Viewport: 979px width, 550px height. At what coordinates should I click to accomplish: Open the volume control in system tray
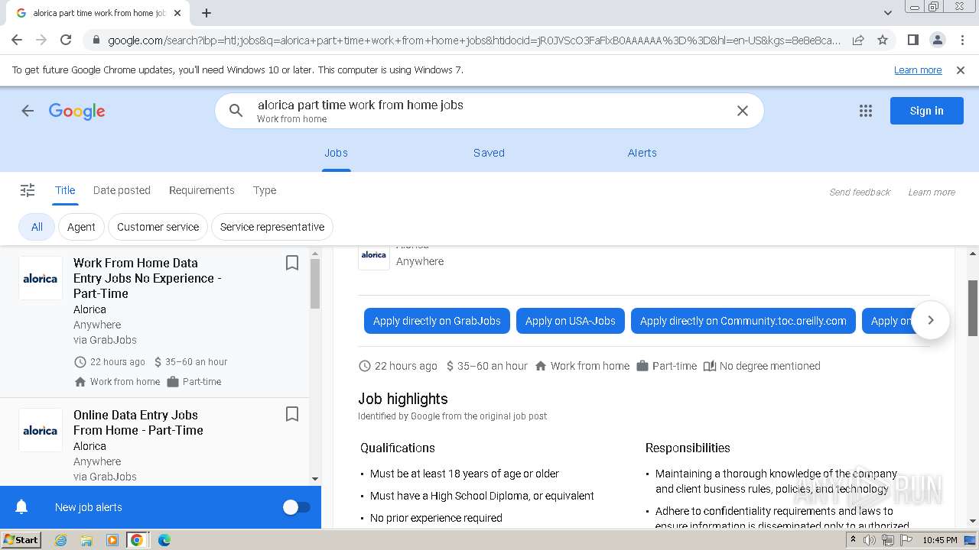[870, 540]
